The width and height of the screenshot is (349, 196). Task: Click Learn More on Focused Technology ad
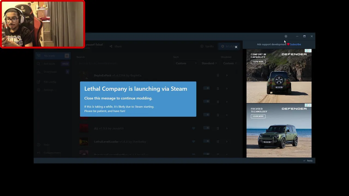tap(258, 116)
